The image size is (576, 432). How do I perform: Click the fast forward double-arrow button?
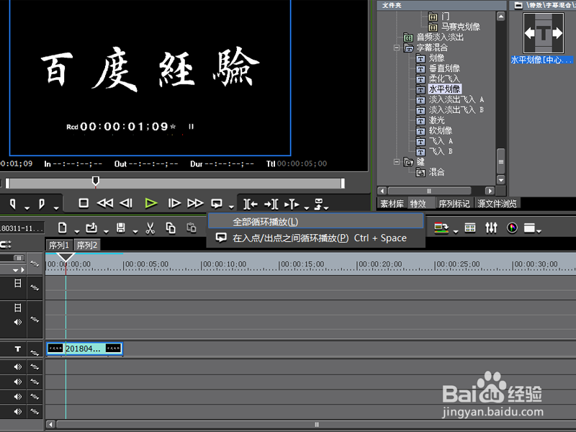[195, 203]
